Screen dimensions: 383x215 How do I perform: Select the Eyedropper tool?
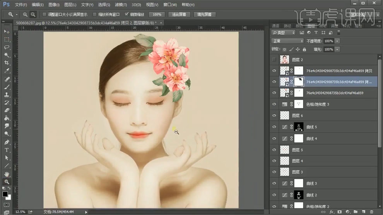7,71
